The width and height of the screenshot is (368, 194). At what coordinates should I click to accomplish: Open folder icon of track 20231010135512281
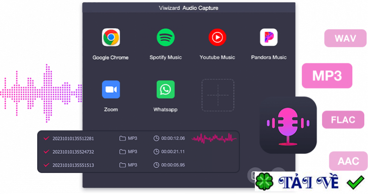[122, 139]
